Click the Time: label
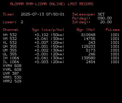 click(x=8, y=14)
